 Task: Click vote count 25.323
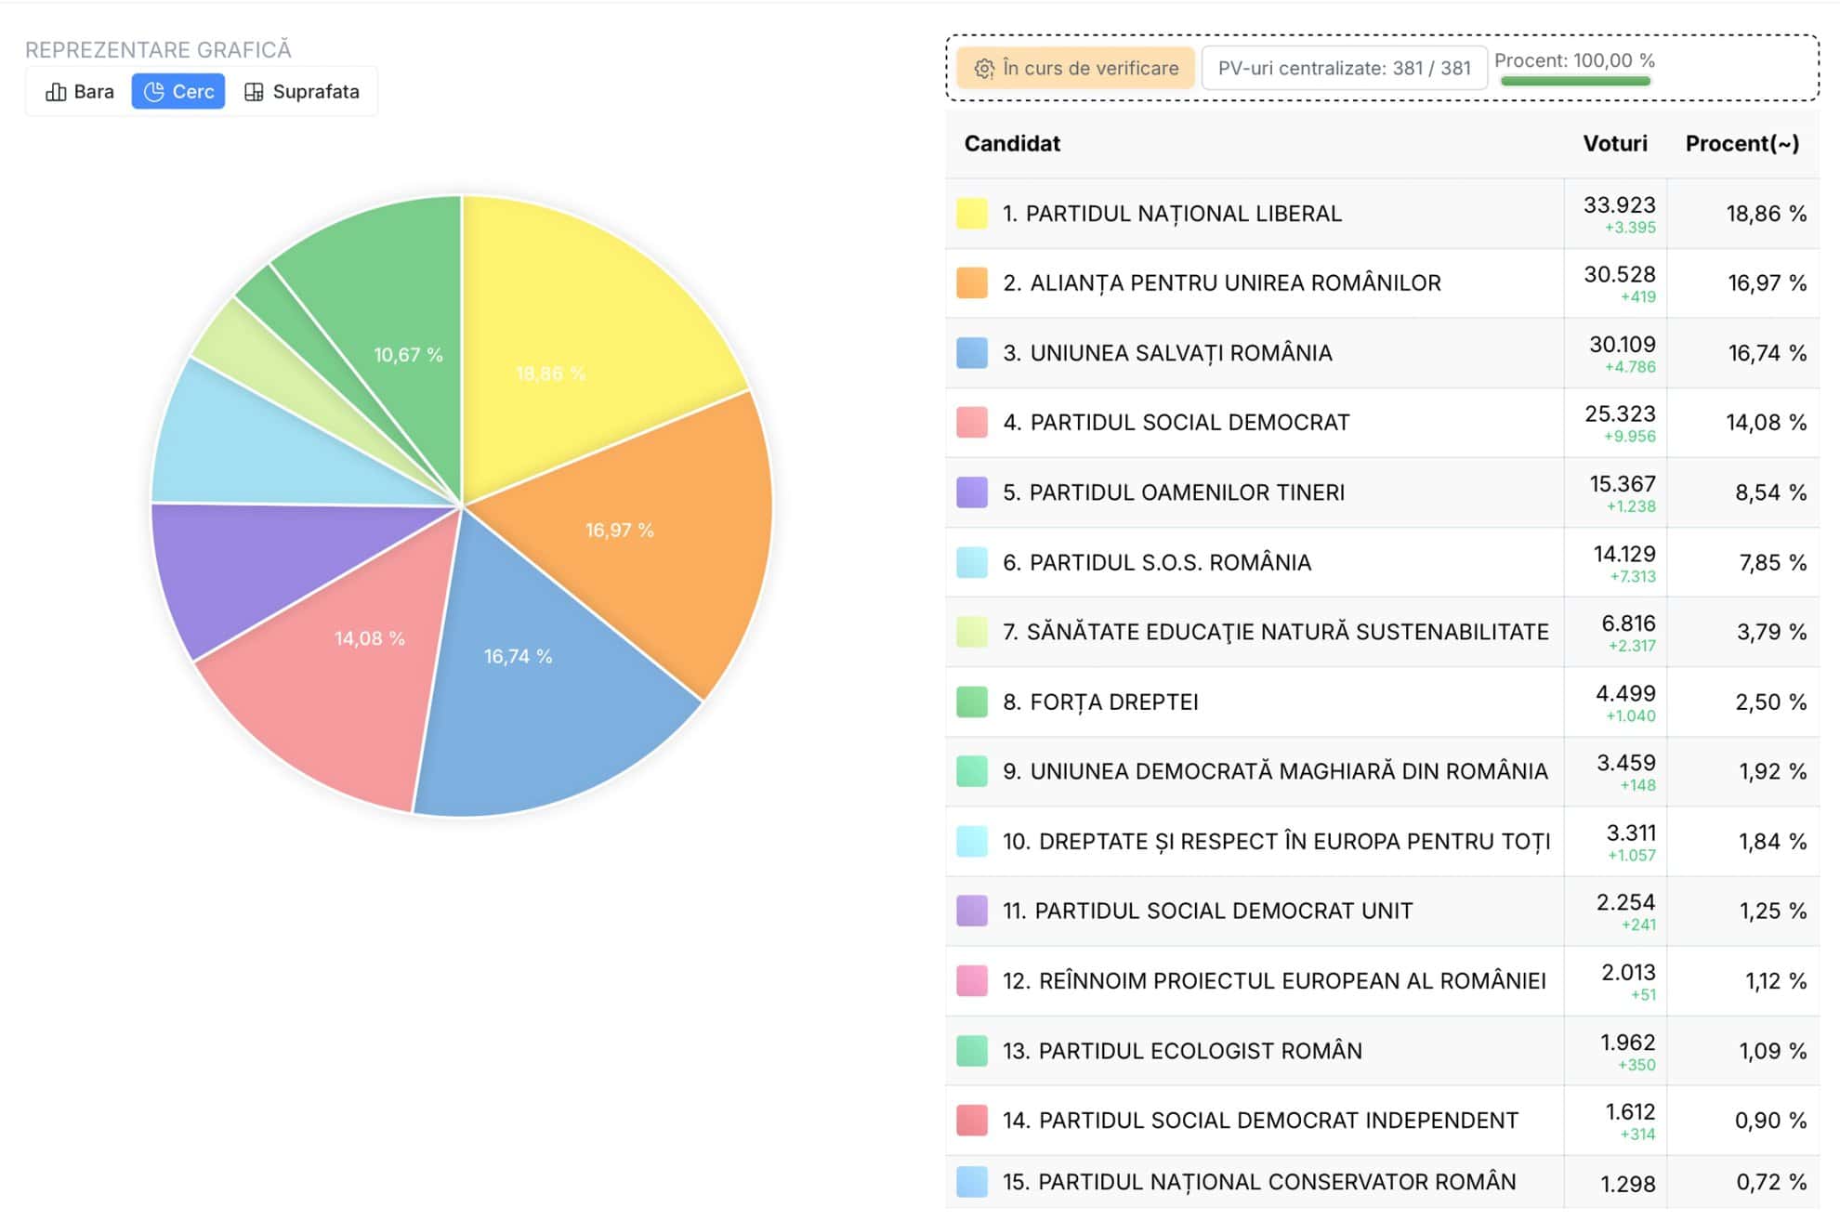1620,414
